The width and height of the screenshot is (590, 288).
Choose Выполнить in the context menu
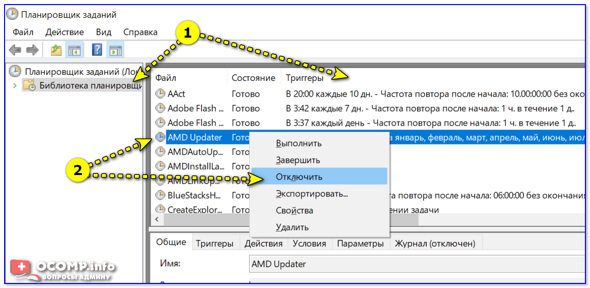click(x=299, y=143)
